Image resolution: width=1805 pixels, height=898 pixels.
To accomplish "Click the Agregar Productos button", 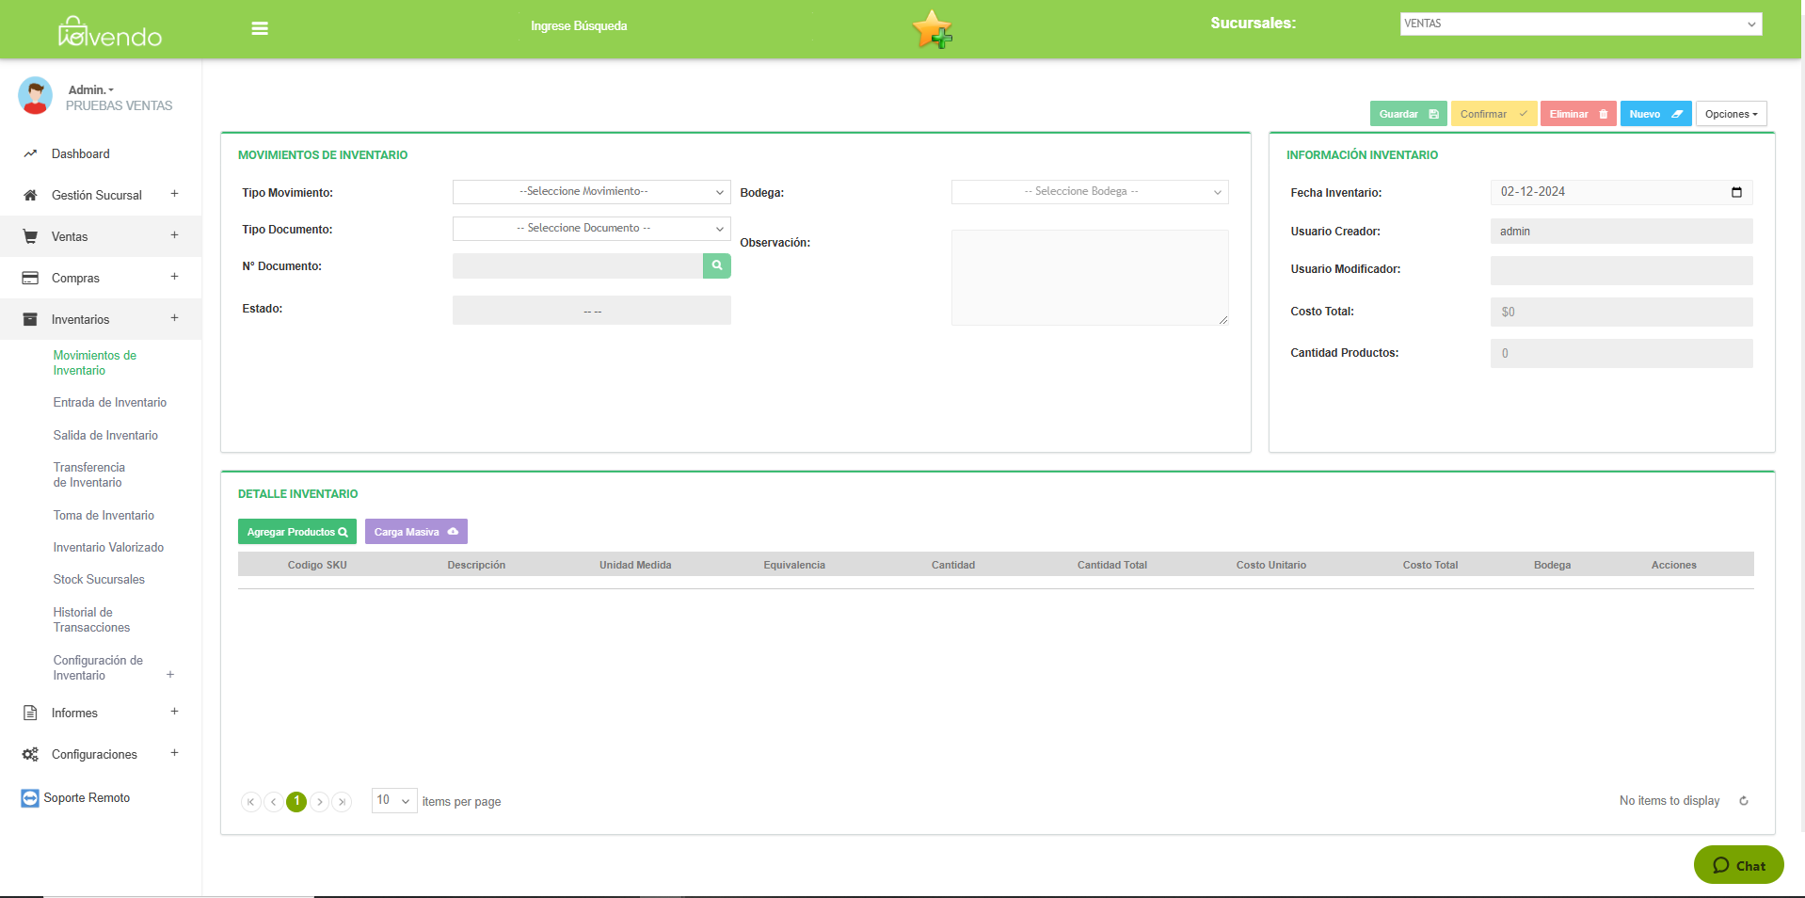I will coord(296,532).
